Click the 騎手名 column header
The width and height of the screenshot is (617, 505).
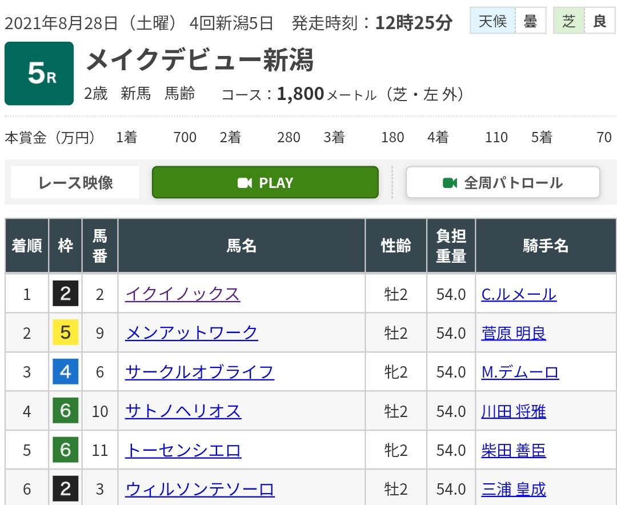point(546,246)
